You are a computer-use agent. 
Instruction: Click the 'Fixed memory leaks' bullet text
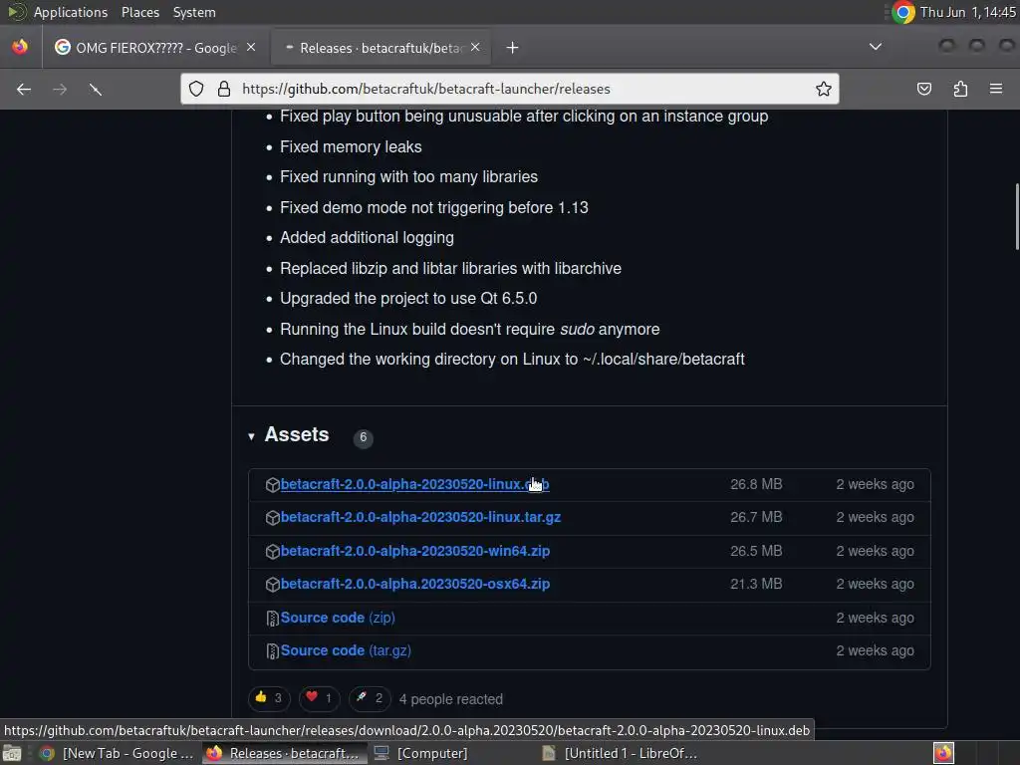(x=351, y=147)
